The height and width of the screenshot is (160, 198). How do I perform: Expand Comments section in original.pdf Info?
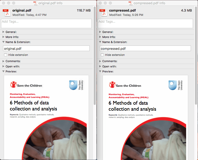pos(4,61)
